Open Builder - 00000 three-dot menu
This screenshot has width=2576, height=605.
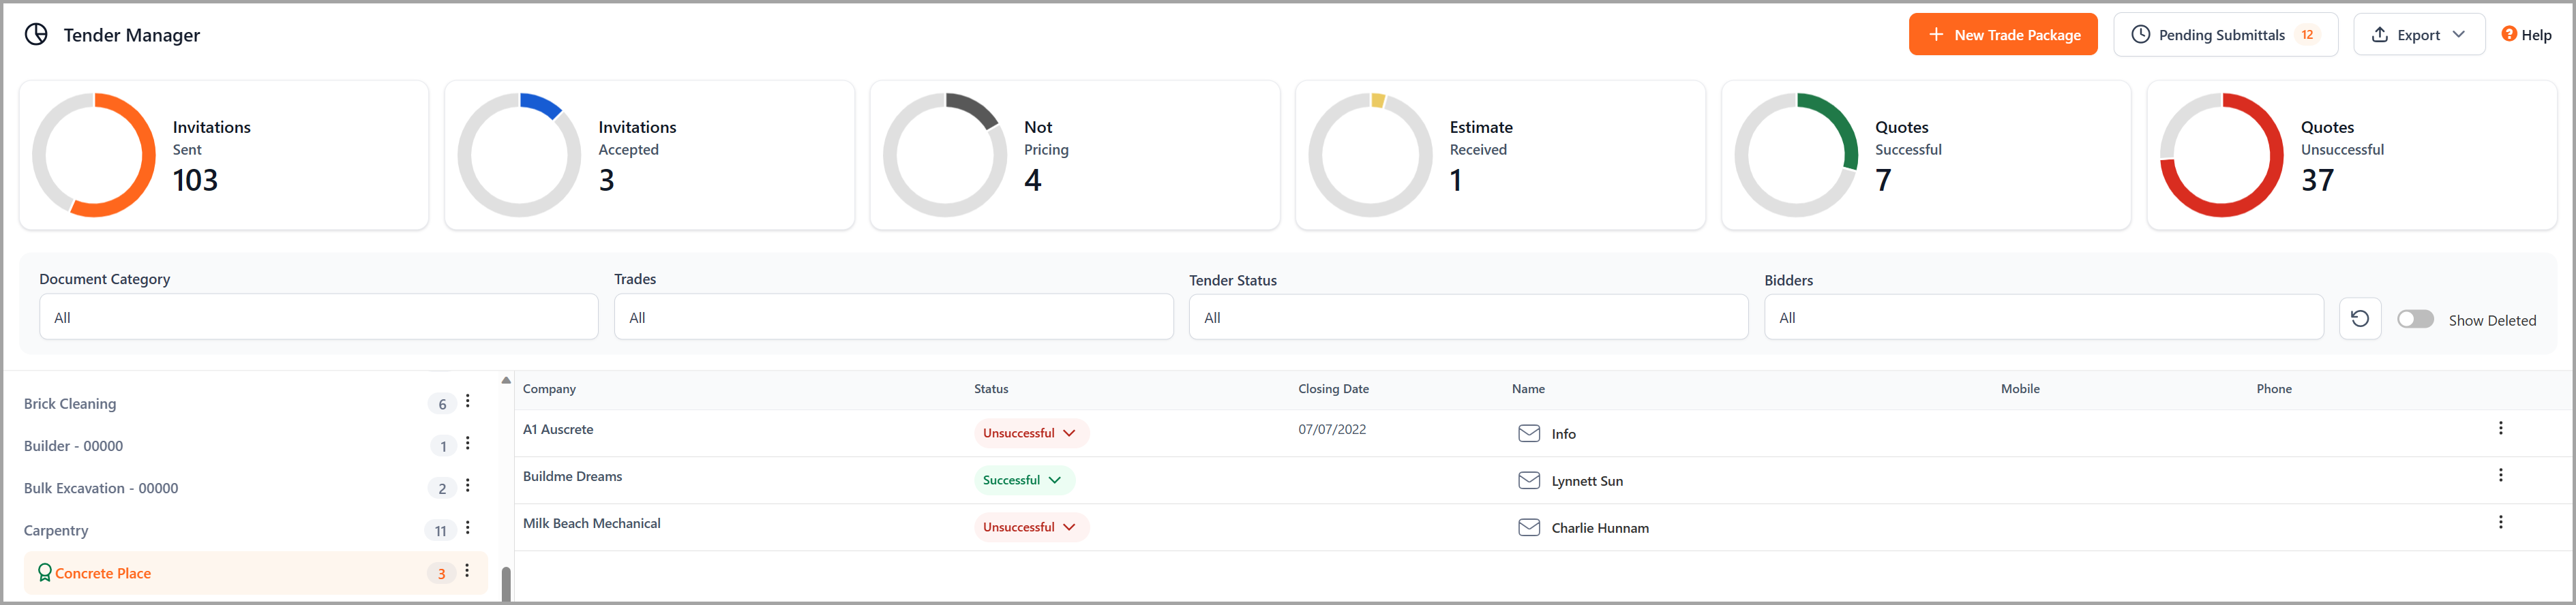click(468, 444)
